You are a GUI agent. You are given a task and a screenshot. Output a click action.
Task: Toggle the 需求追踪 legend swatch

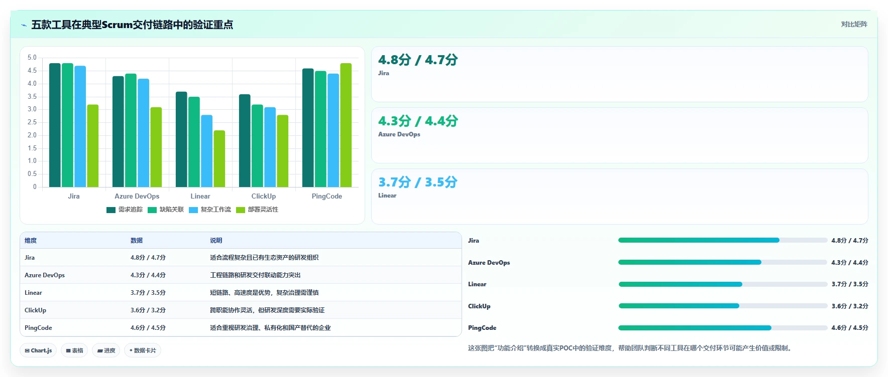click(x=111, y=210)
